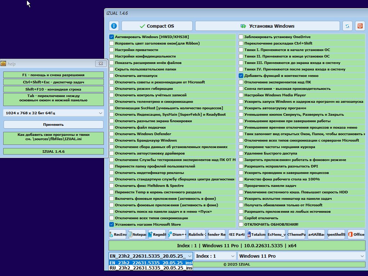368x276 pixels.
Task: Click the red power icon button
Action: [x=360, y=26]
